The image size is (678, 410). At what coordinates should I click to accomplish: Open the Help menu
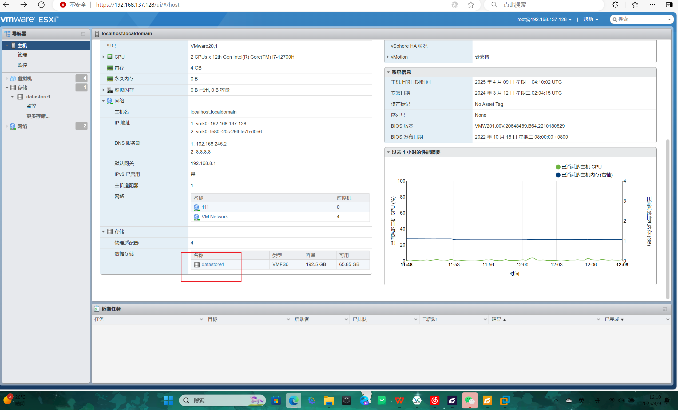coord(590,19)
